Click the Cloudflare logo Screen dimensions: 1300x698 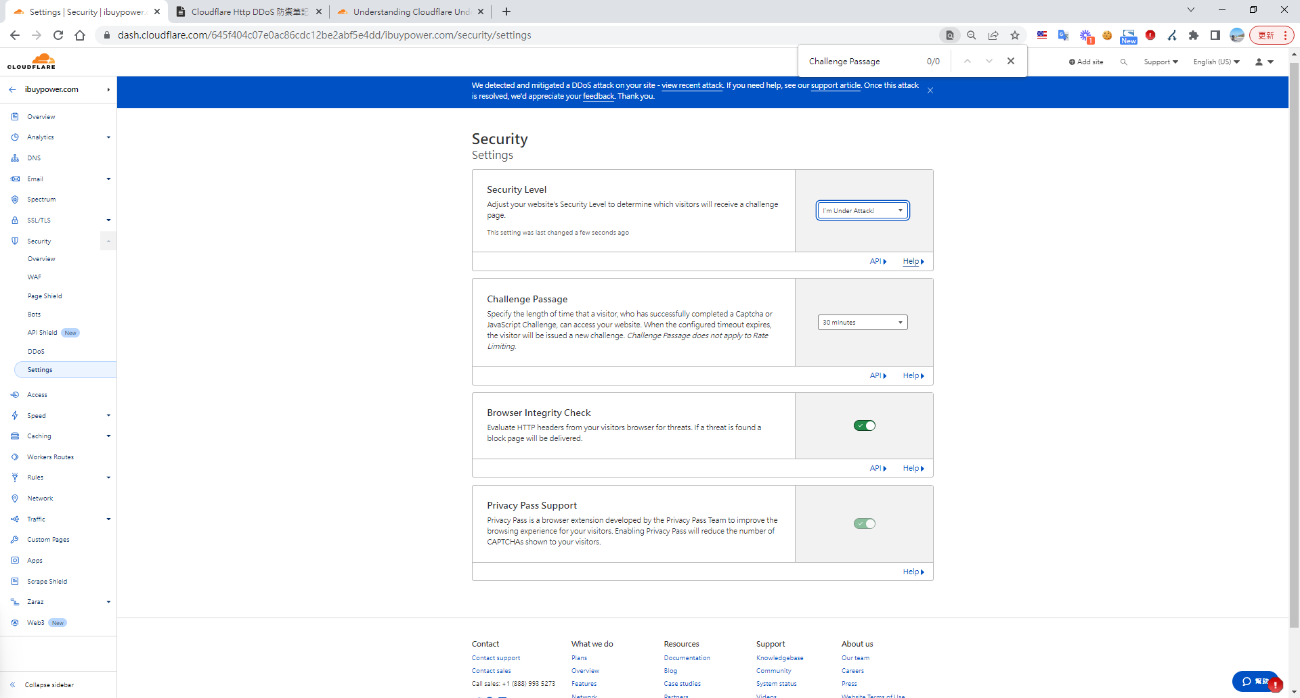pos(32,62)
